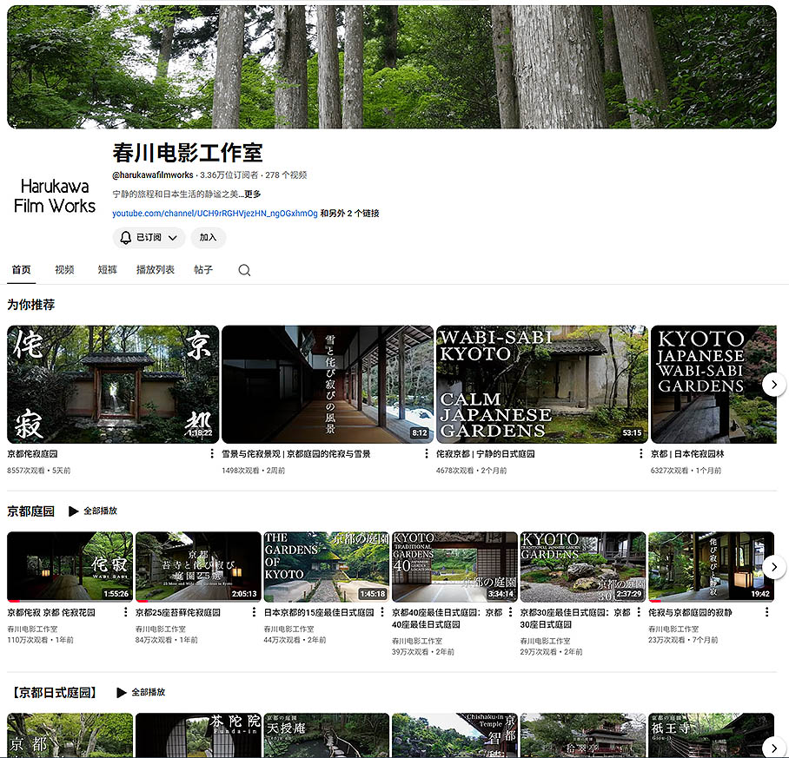The image size is (789, 758).
Task: Open the 播放列表 tab
Action: (155, 270)
